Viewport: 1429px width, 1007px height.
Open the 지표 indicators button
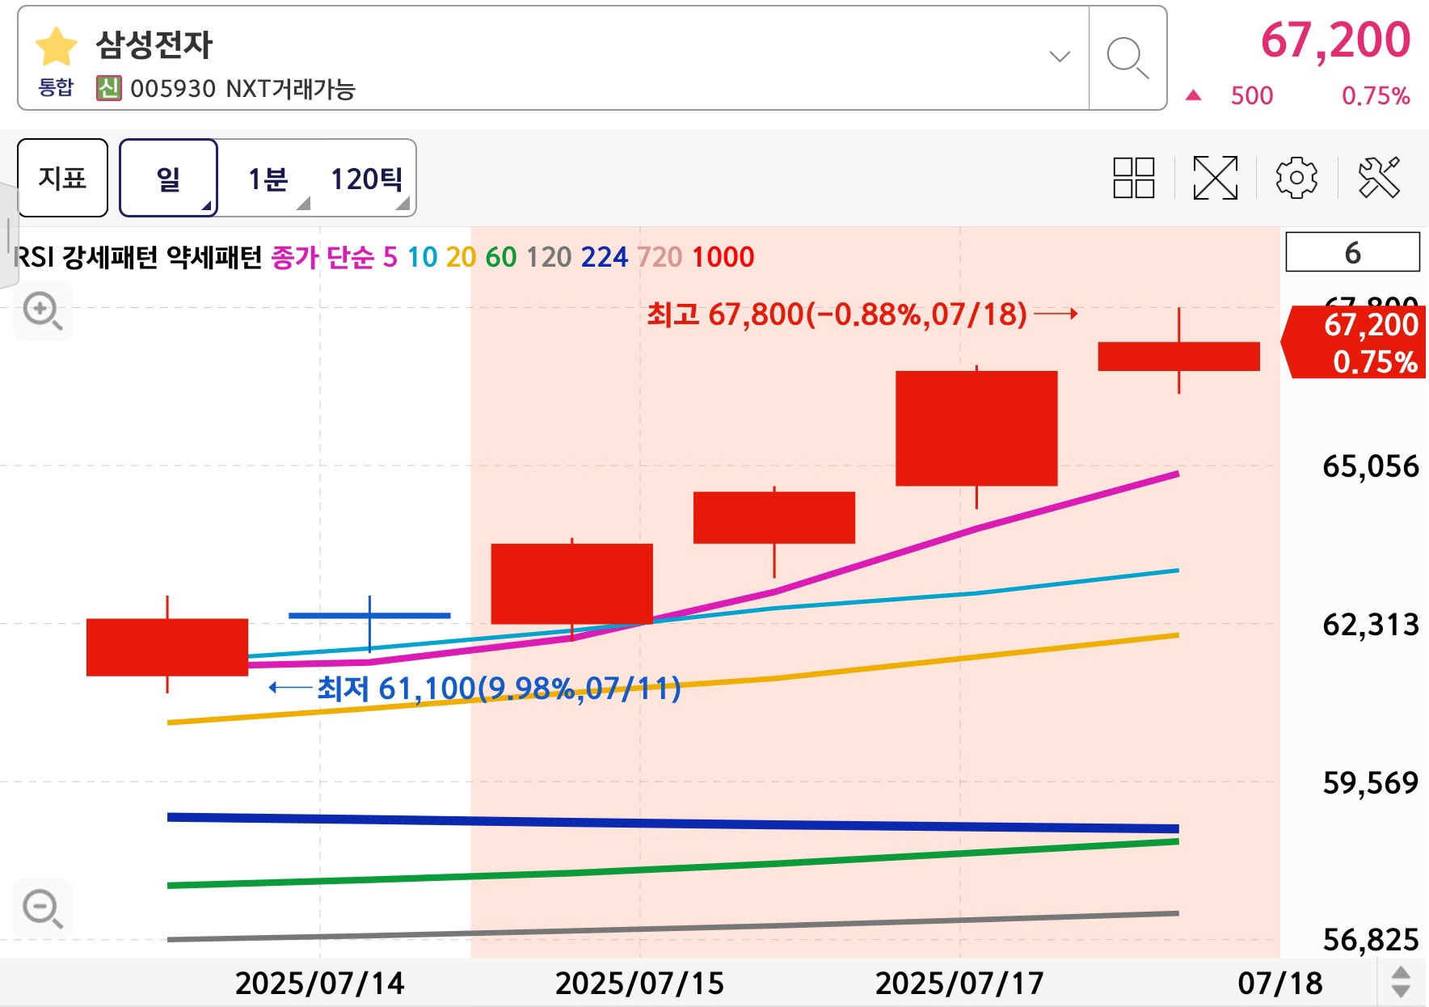click(x=62, y=178)
